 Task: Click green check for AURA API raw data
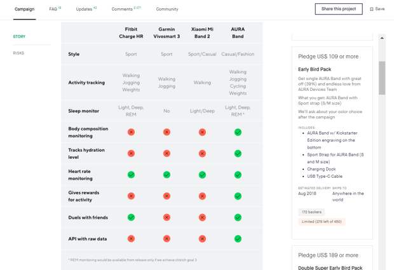238,239
